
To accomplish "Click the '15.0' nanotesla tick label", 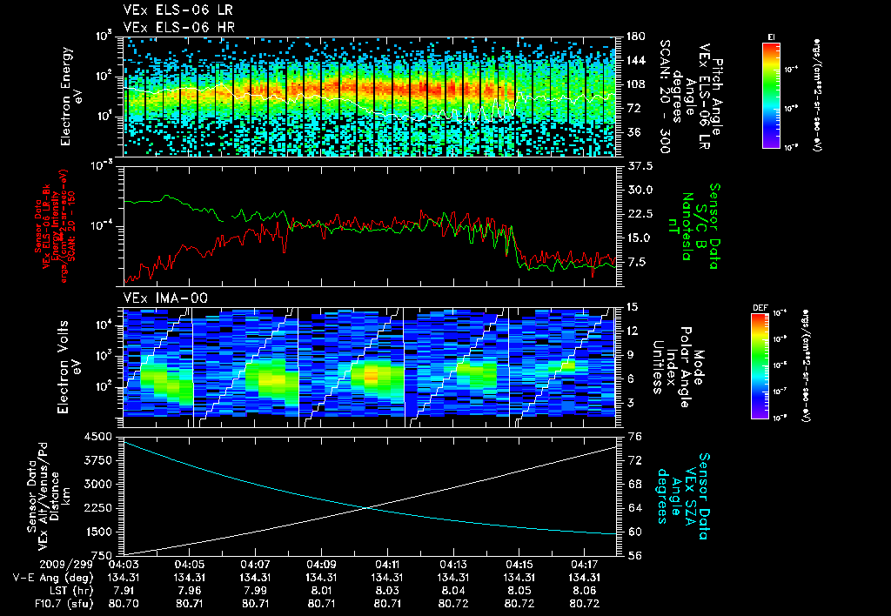I will click(x=640, y=238).
